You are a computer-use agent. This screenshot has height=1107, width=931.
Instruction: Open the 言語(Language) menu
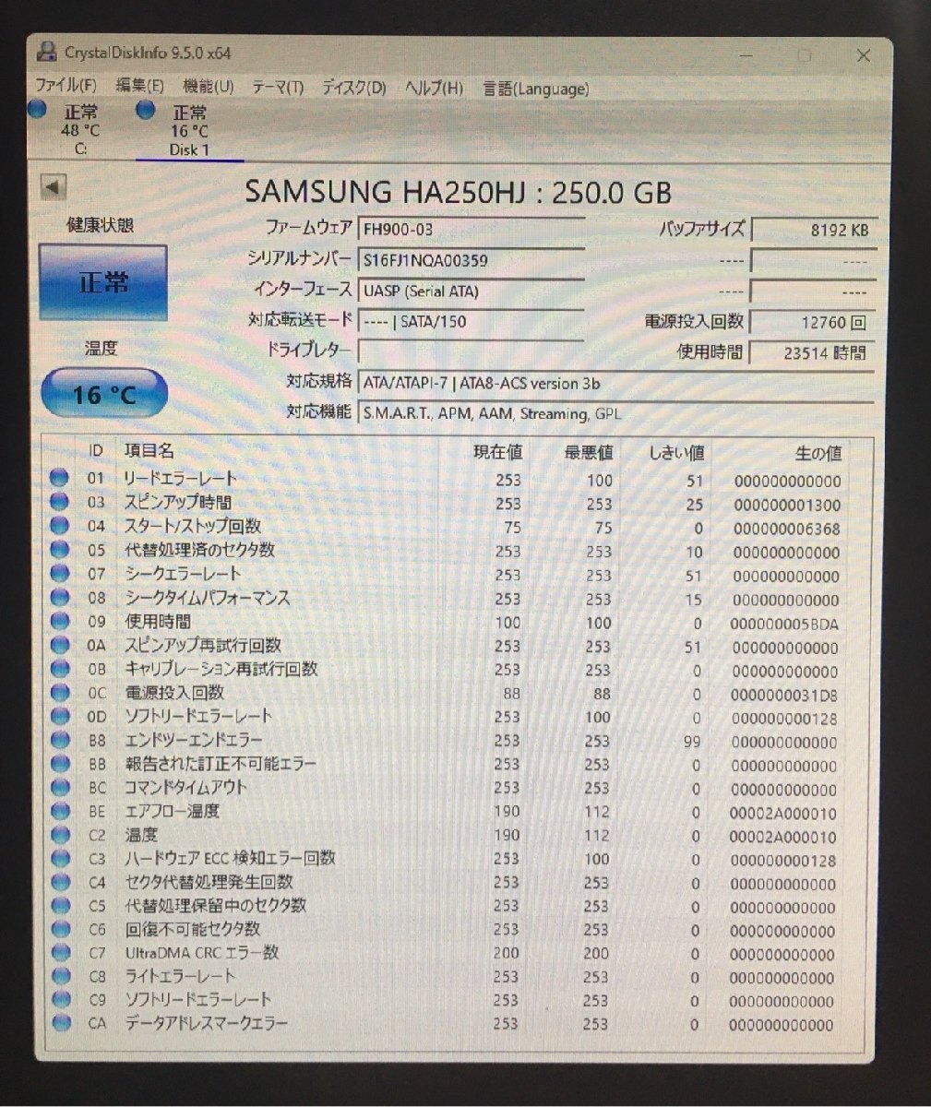[535, 89]
